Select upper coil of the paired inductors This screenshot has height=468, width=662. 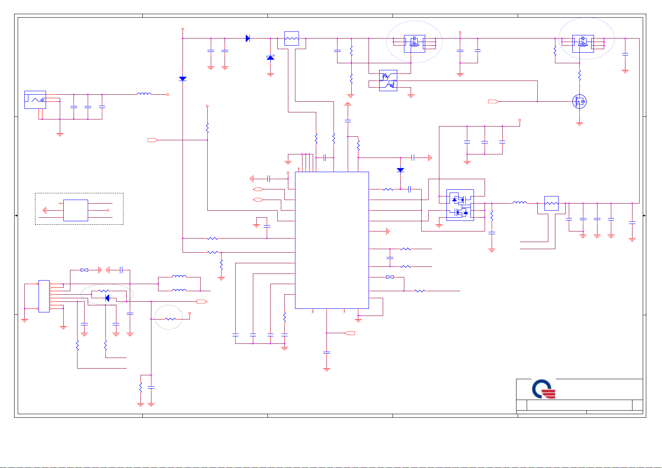[179, 277]
